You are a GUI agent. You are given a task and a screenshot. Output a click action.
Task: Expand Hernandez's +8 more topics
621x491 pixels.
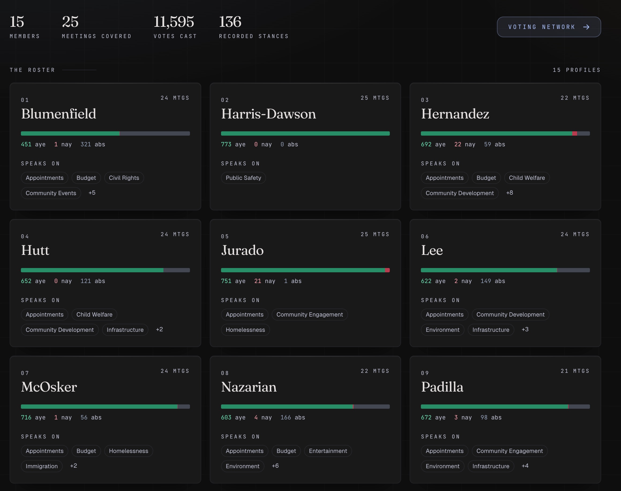(509, 193)
